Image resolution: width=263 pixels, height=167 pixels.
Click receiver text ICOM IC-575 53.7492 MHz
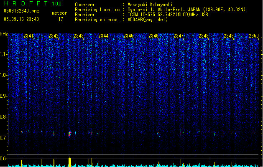point(168,15)
